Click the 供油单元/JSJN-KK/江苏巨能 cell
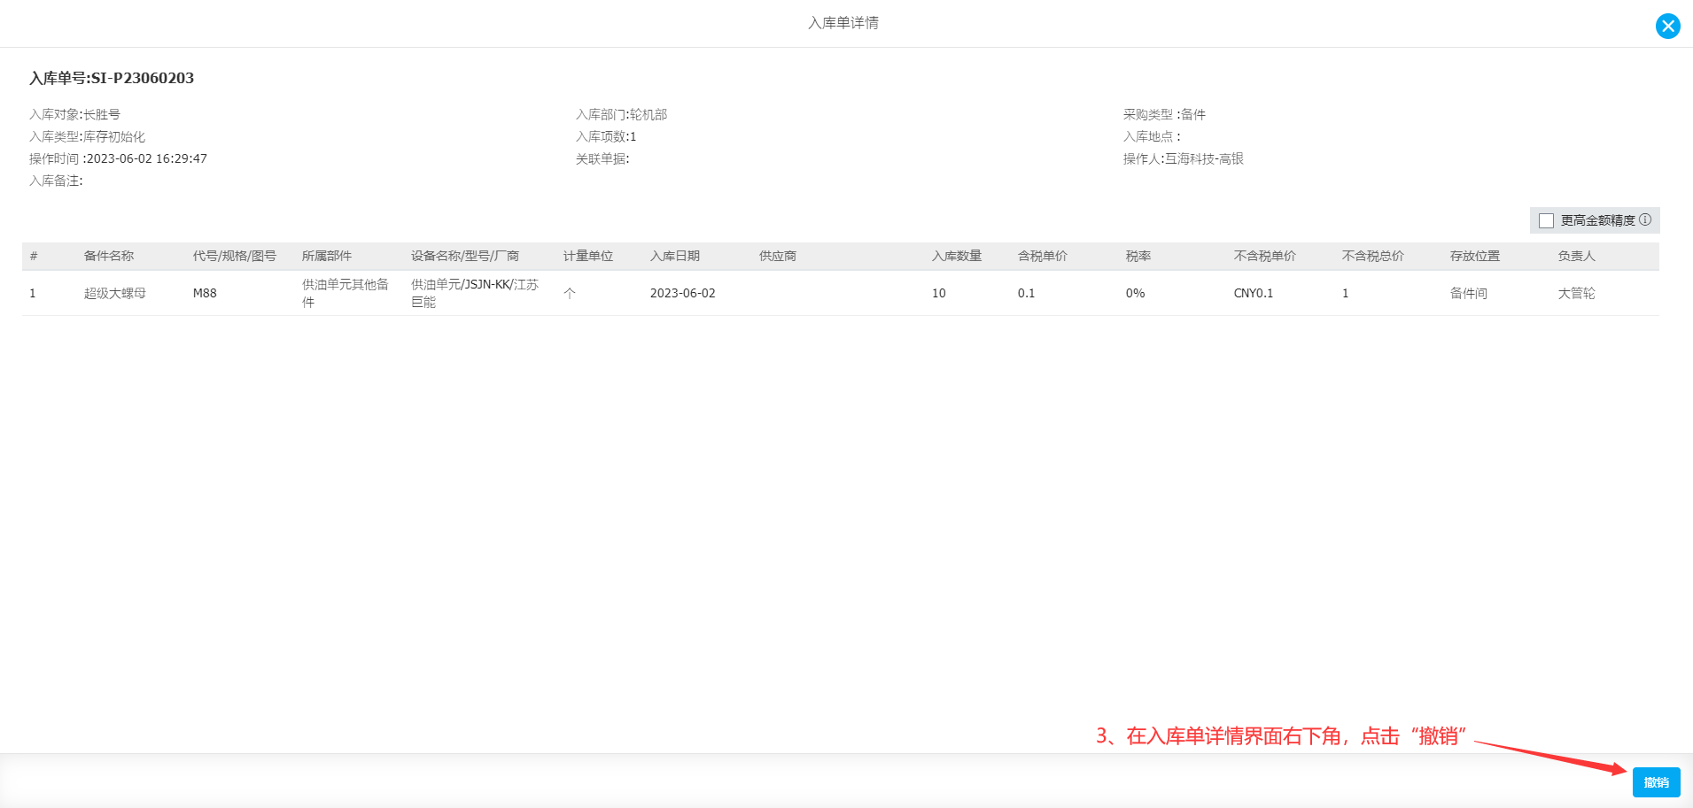Image resolution: width=1693 pixels, height=808 pixels. pyautogui.click(x=475, y=293)
